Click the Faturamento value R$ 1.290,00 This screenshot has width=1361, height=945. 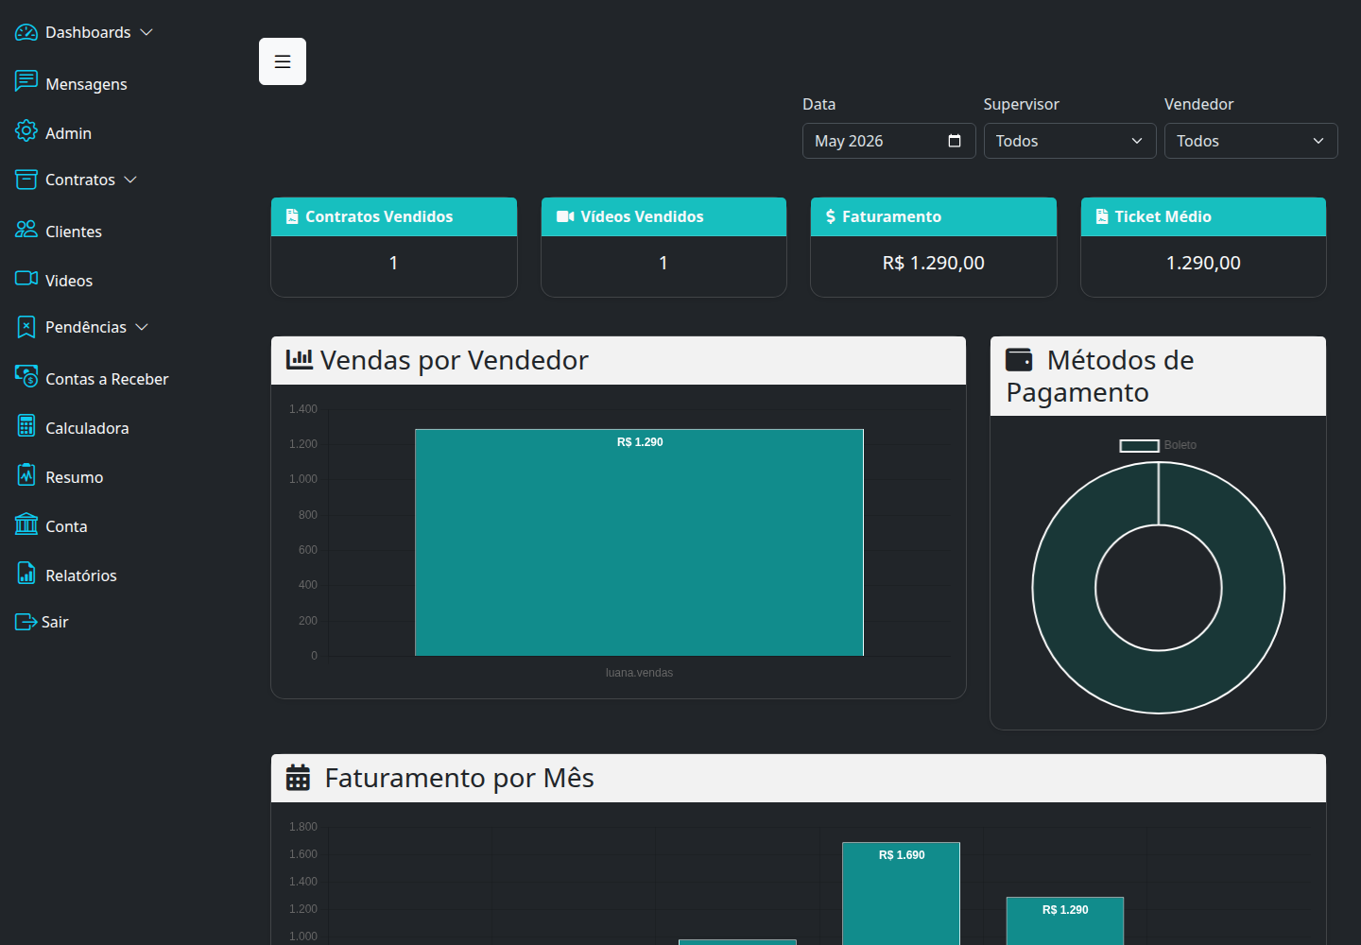(x=934, y=263)
